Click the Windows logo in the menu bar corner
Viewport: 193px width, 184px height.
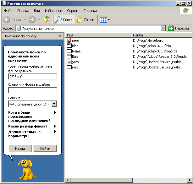186,11
